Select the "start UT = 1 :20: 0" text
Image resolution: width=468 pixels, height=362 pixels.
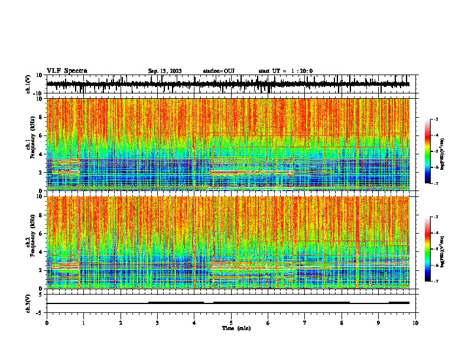tap(285, 71)
